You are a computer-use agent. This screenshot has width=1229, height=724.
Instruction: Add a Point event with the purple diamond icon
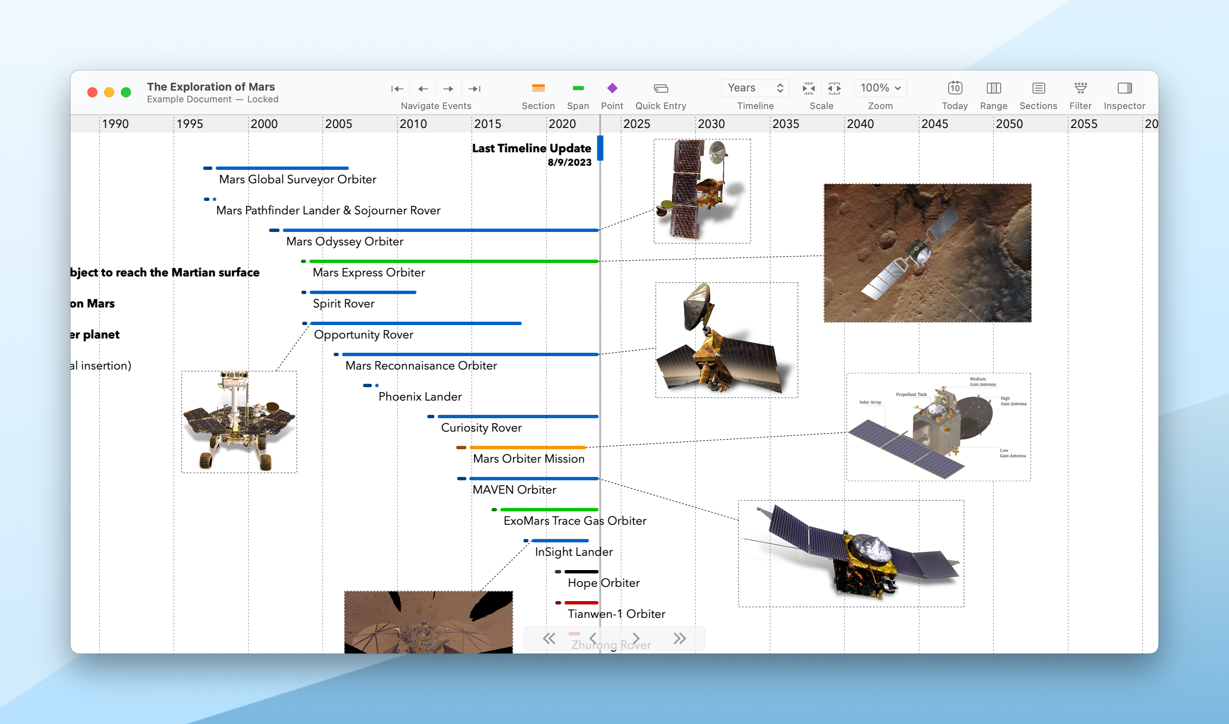point(612,89)
